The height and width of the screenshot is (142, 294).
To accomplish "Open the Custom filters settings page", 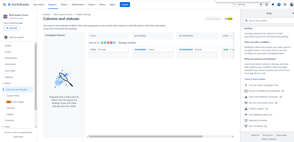I will (x=13, y=96).
